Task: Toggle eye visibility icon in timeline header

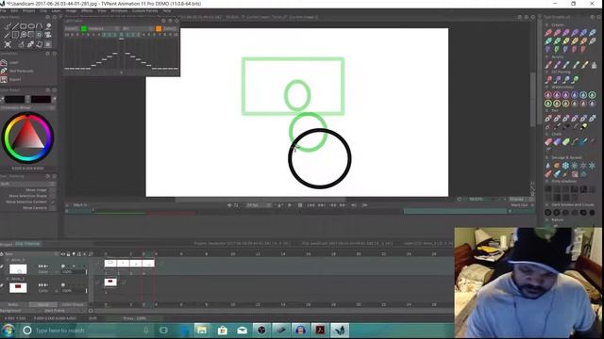Action: click(x=63, y=254)
